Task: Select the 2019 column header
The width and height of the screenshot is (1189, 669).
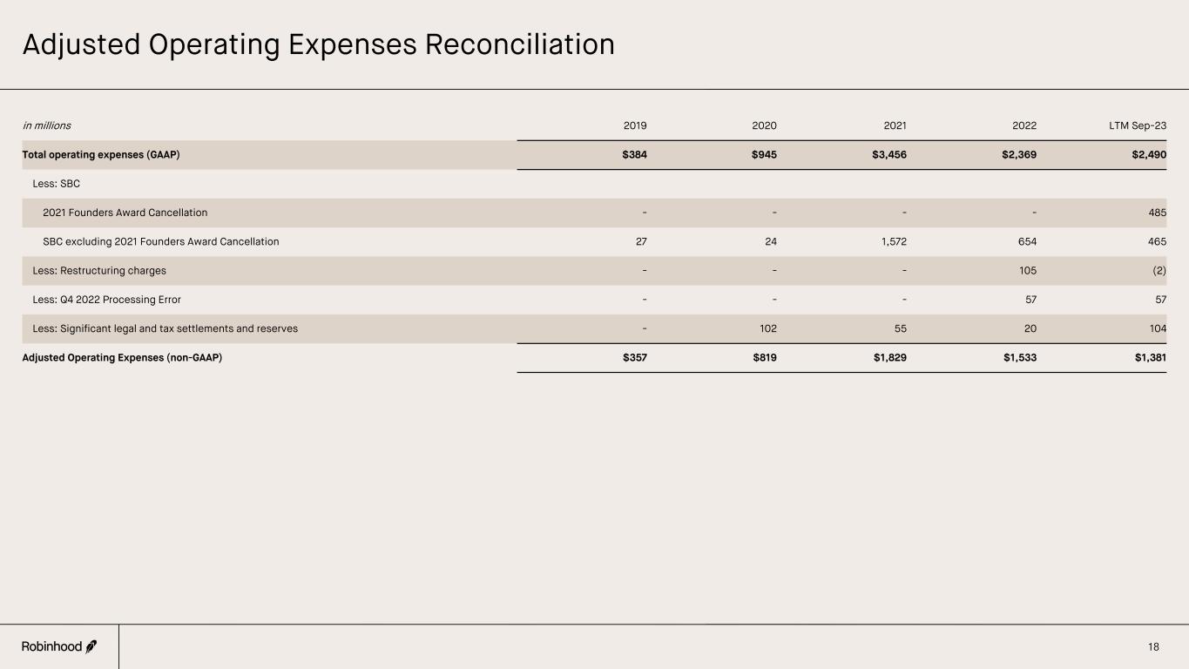Action: coord(635,125)
